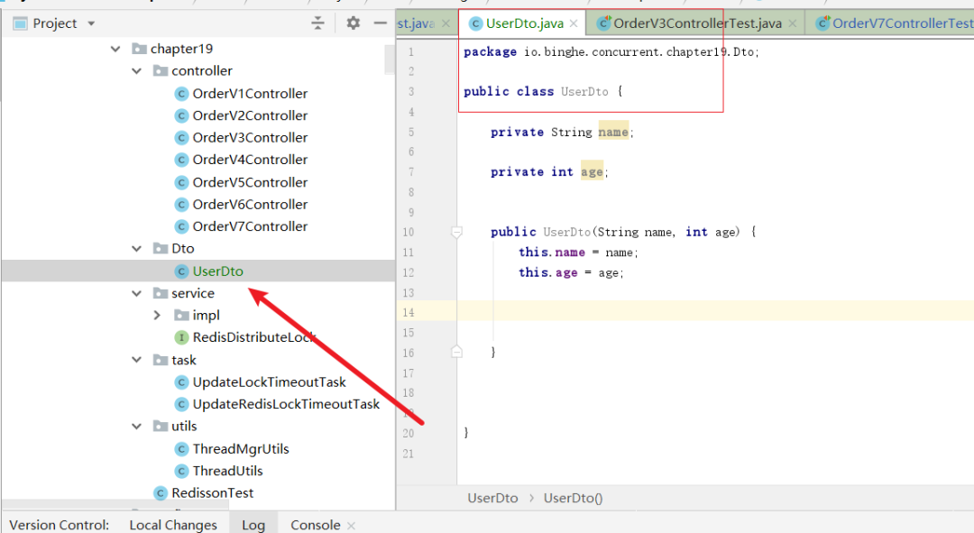
Task: Click the interface icon beside RedisDistributeLock
Action: point(180,337)
